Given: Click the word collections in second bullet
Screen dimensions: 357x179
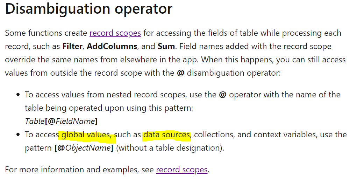Looking at the screenshot, I should tap(214, 135).
